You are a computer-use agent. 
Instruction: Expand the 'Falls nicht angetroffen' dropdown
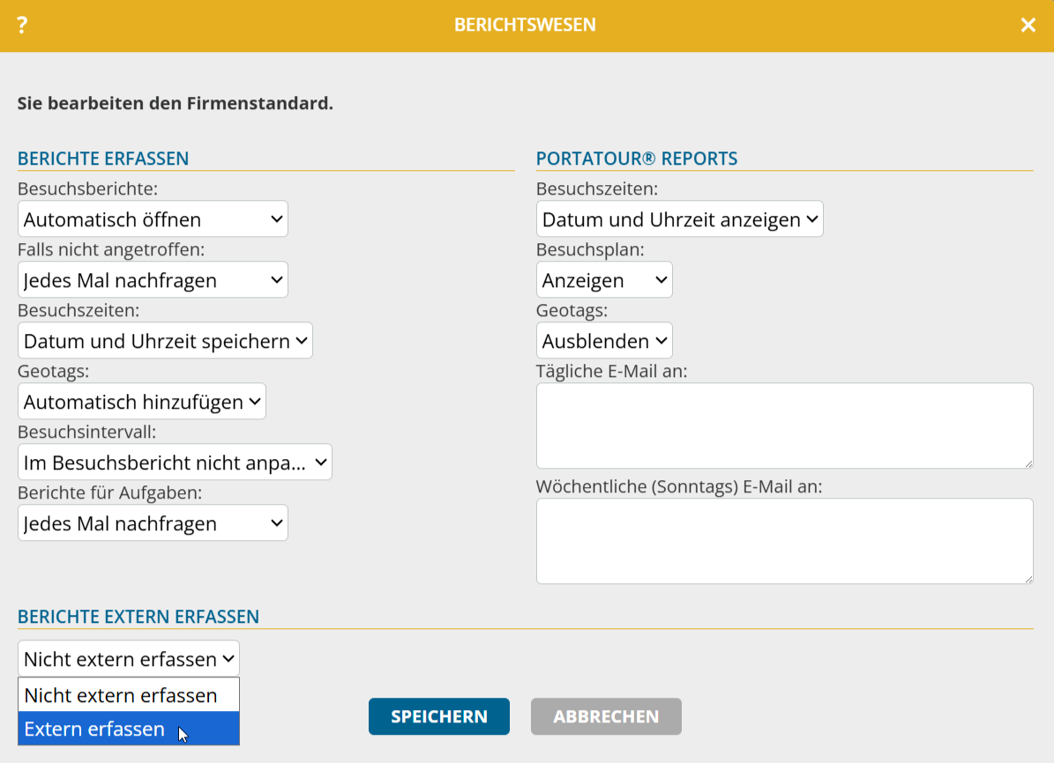153,280
